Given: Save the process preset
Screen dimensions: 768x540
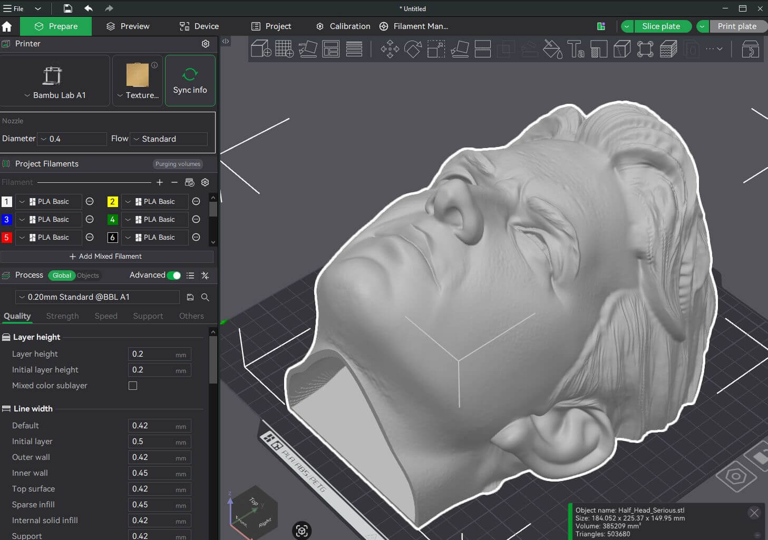Looking at the screenshot, I should point(190,298).
